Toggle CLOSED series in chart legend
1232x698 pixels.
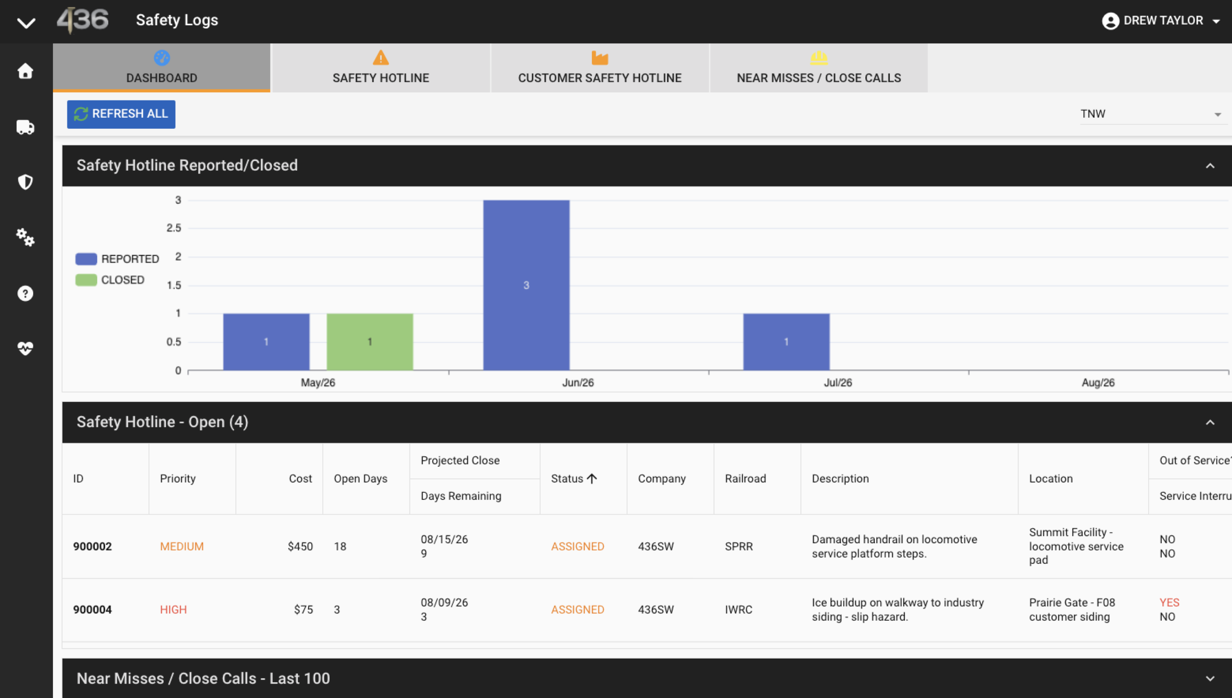110,280
